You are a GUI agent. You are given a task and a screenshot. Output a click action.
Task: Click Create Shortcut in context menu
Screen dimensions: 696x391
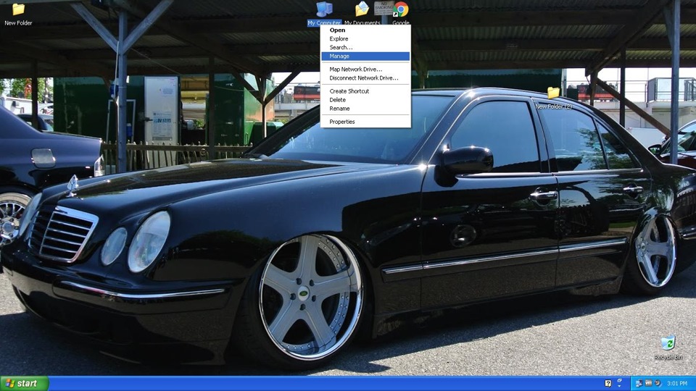click(x=349, y=91)
